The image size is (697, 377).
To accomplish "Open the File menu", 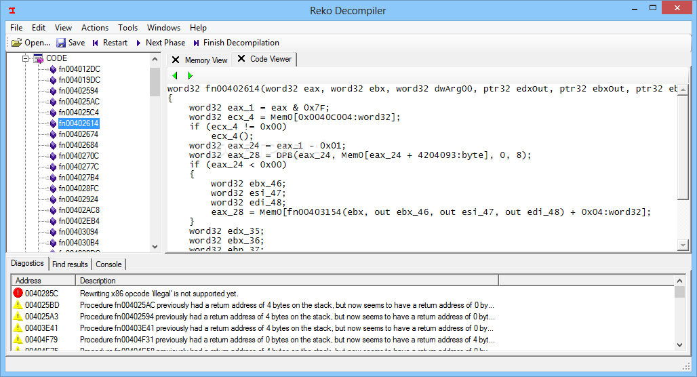I will 16,28.
